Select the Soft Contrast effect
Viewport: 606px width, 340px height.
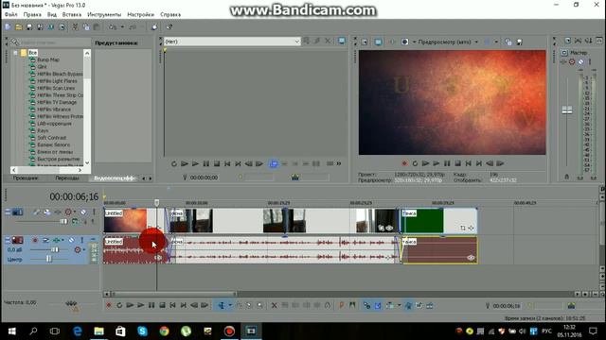click(x=52, y=138)
